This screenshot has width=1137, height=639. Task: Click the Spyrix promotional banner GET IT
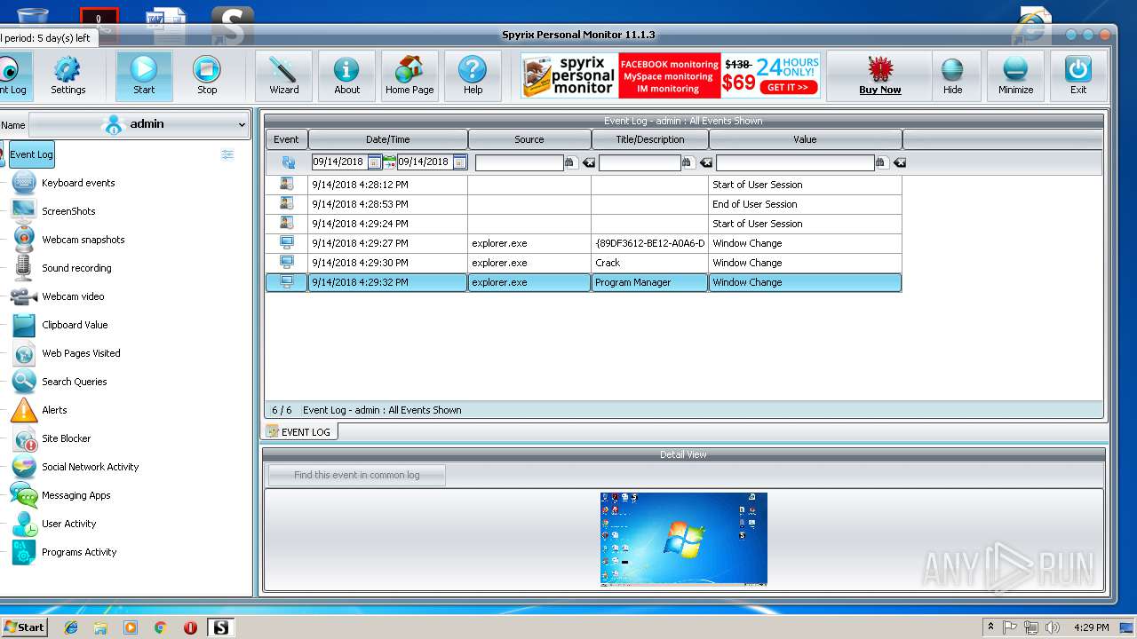pos(788,88)
